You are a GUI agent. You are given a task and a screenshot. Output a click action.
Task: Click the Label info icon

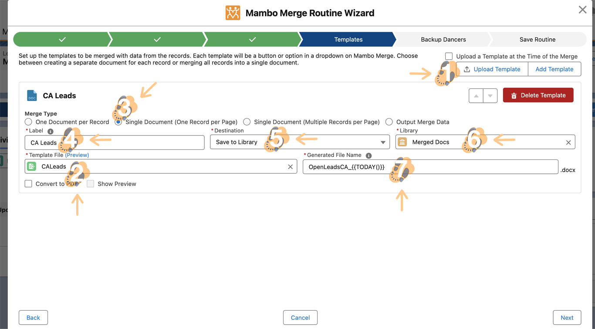pyautogui.click(x=51, y=131)
